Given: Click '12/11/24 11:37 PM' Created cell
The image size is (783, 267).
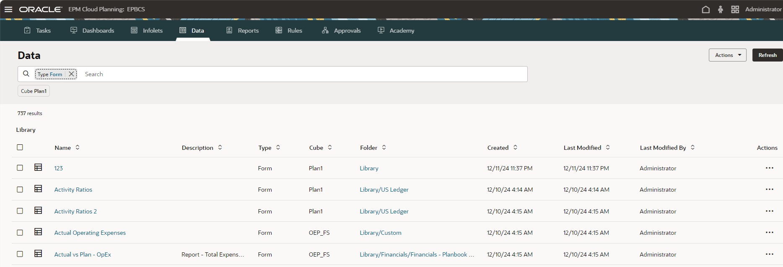Looking at the screenshot, I should [x=510, y=168].
